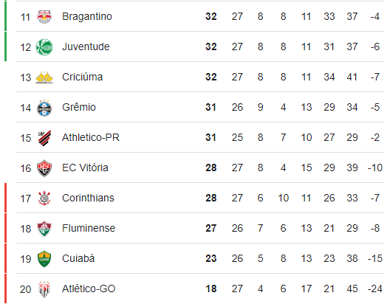Image resolution: width=384 pixels, height=304 pixels.
Task: Click the Athletico-PR red-black logo
Action: tap(44, 138)
